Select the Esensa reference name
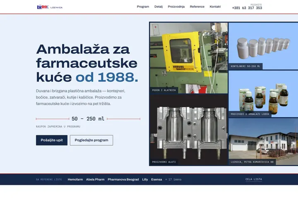Viewport: 298px width, 198px height. (156, 179)
